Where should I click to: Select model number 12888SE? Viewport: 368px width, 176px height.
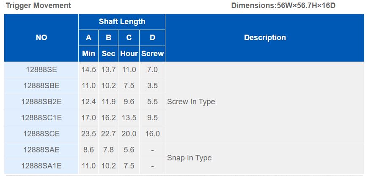point(41,70)
